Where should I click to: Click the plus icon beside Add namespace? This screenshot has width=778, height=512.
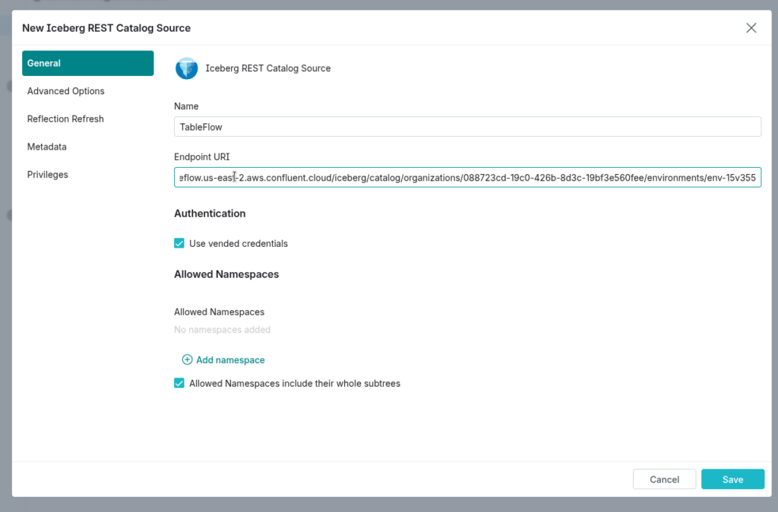tap(187, 359)
